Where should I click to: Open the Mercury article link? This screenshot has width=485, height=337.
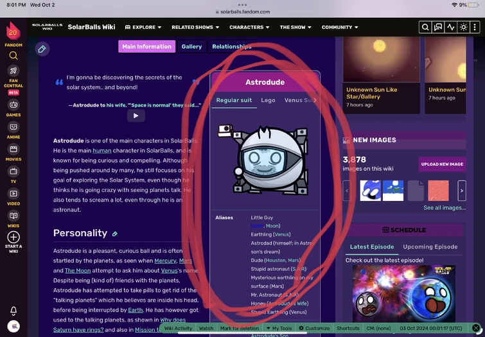[x=165, y=261]
